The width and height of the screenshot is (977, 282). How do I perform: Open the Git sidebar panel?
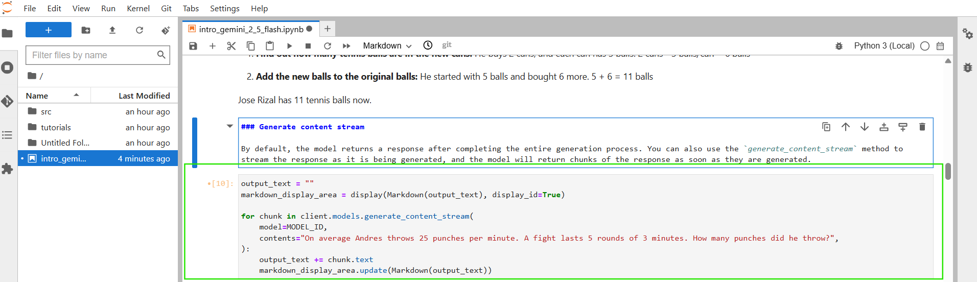[7, 101]
